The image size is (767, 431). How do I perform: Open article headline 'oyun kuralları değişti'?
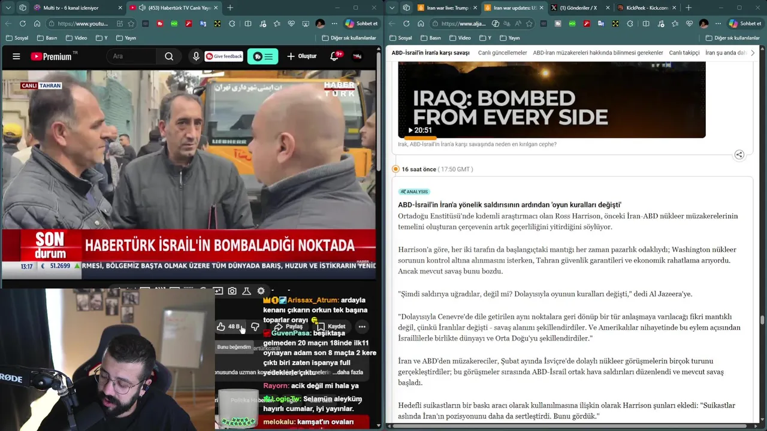pos(509,205)
